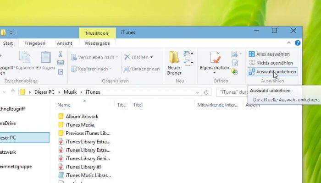The height and width of the screenshot is (183, 321).
Task: Collapse the ribbon with the chevron
Action: 288,43
